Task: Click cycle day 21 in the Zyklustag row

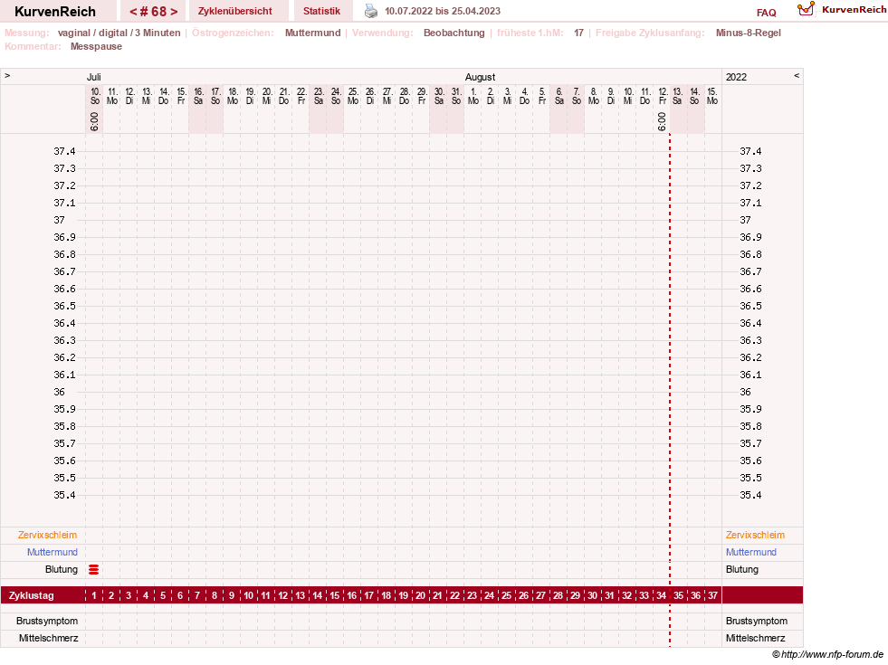Action: [438, 595]
